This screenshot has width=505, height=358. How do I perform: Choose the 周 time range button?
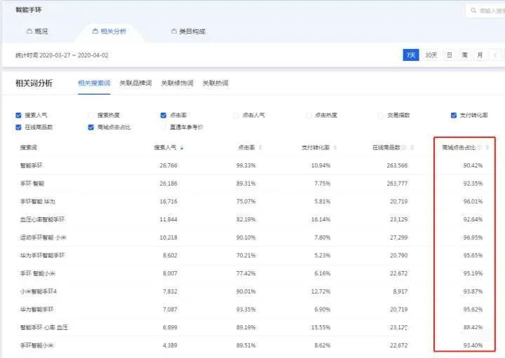pos(464,55)
